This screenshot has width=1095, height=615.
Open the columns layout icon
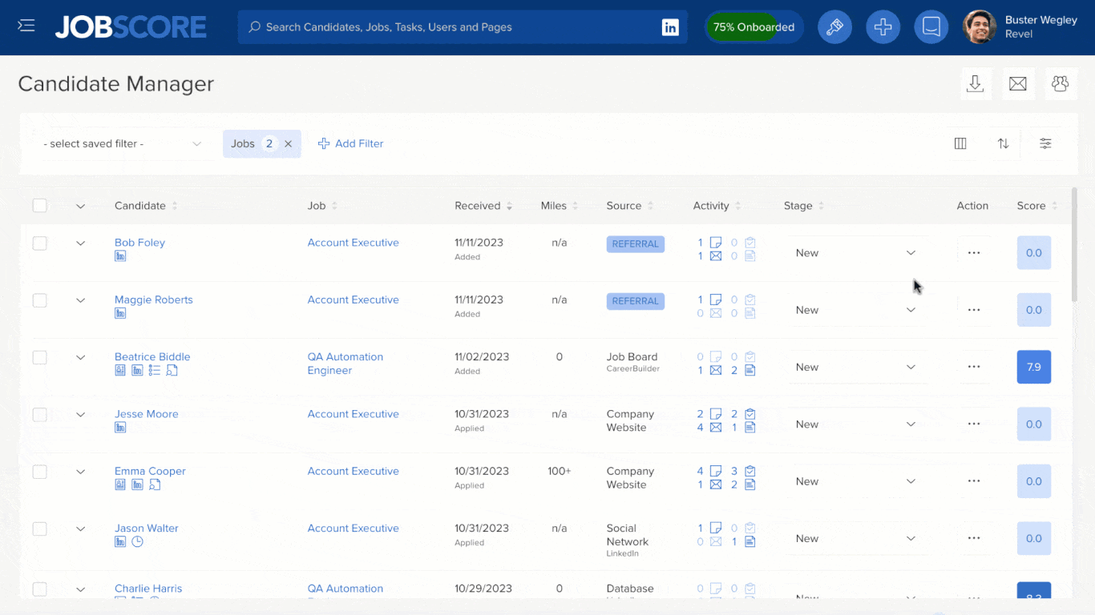click(960, 143)
